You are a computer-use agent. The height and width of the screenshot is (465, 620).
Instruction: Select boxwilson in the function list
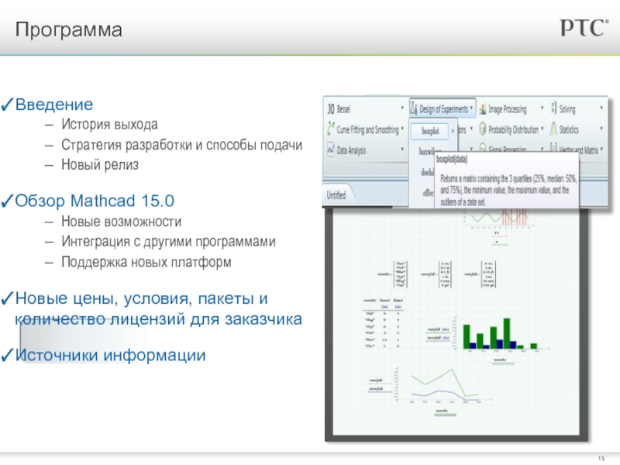pos(427,151)
